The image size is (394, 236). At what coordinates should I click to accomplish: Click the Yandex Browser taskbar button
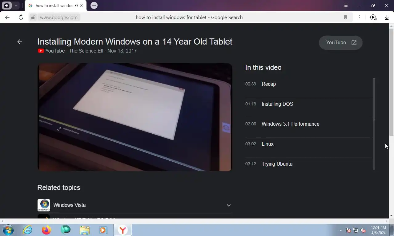point(123,230)
